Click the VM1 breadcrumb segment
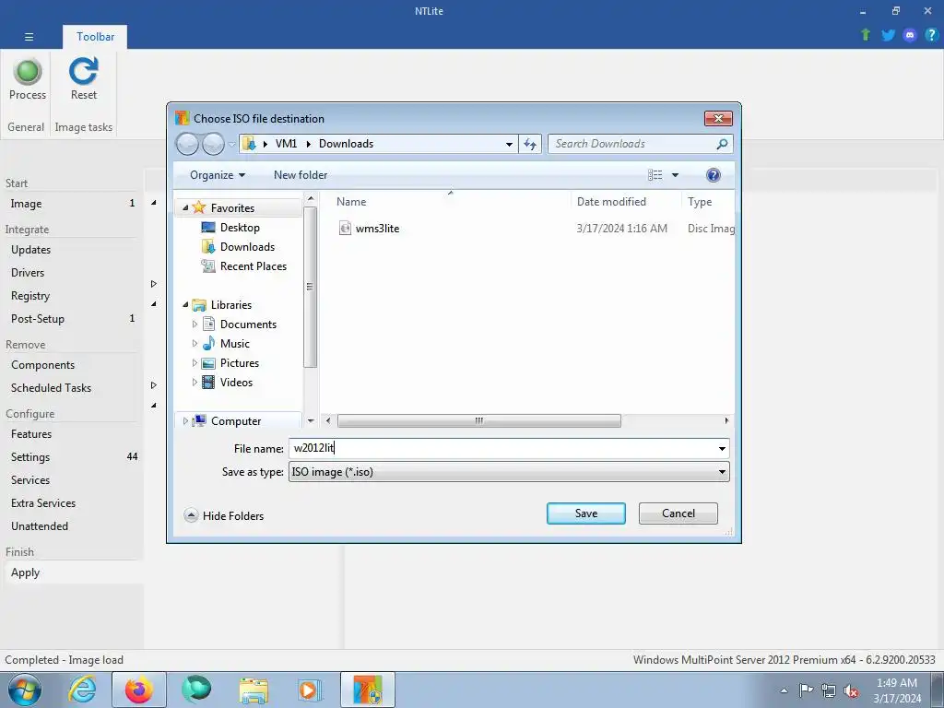 (x=286, y=144)
